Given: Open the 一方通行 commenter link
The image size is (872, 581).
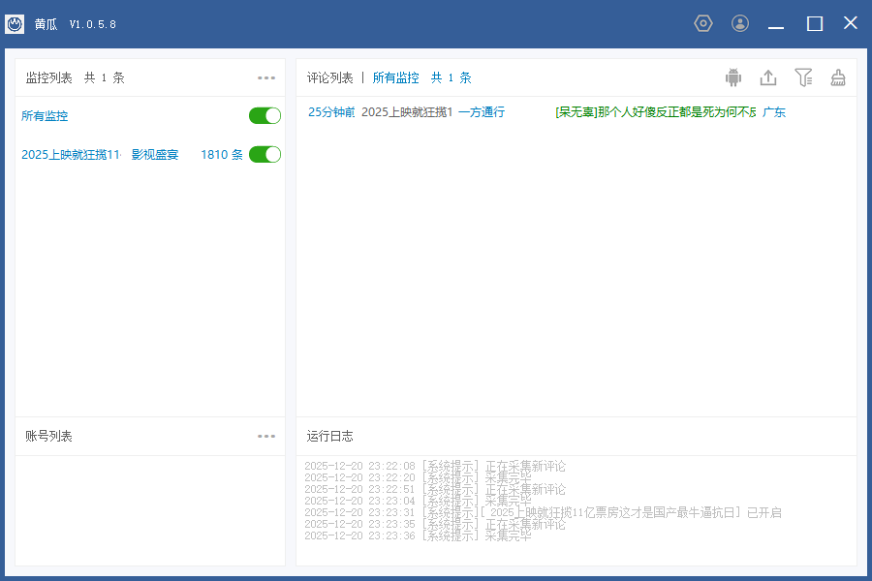Looking at the screenshot, I should coord(481,112).
